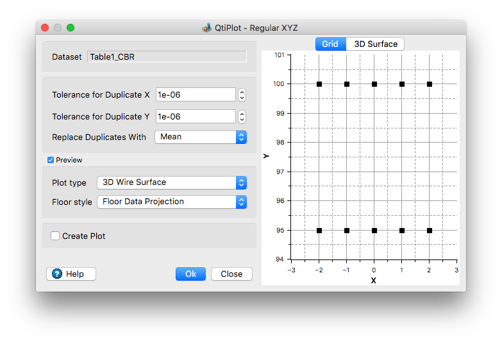Click the green zoom window button

coord(71,28)
